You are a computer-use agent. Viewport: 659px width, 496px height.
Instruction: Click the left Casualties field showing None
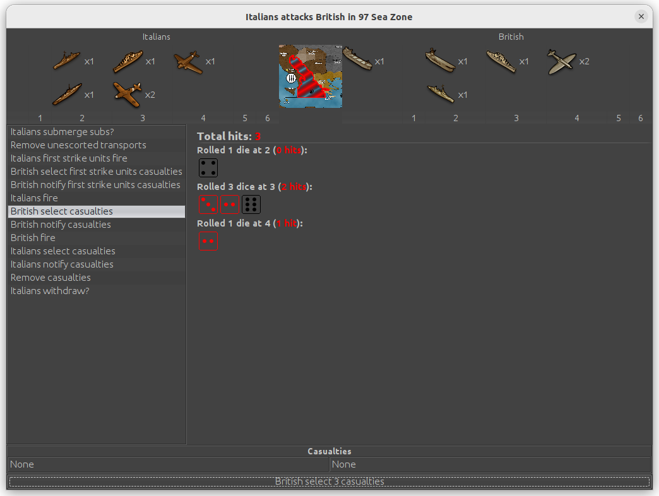[168, 464]
